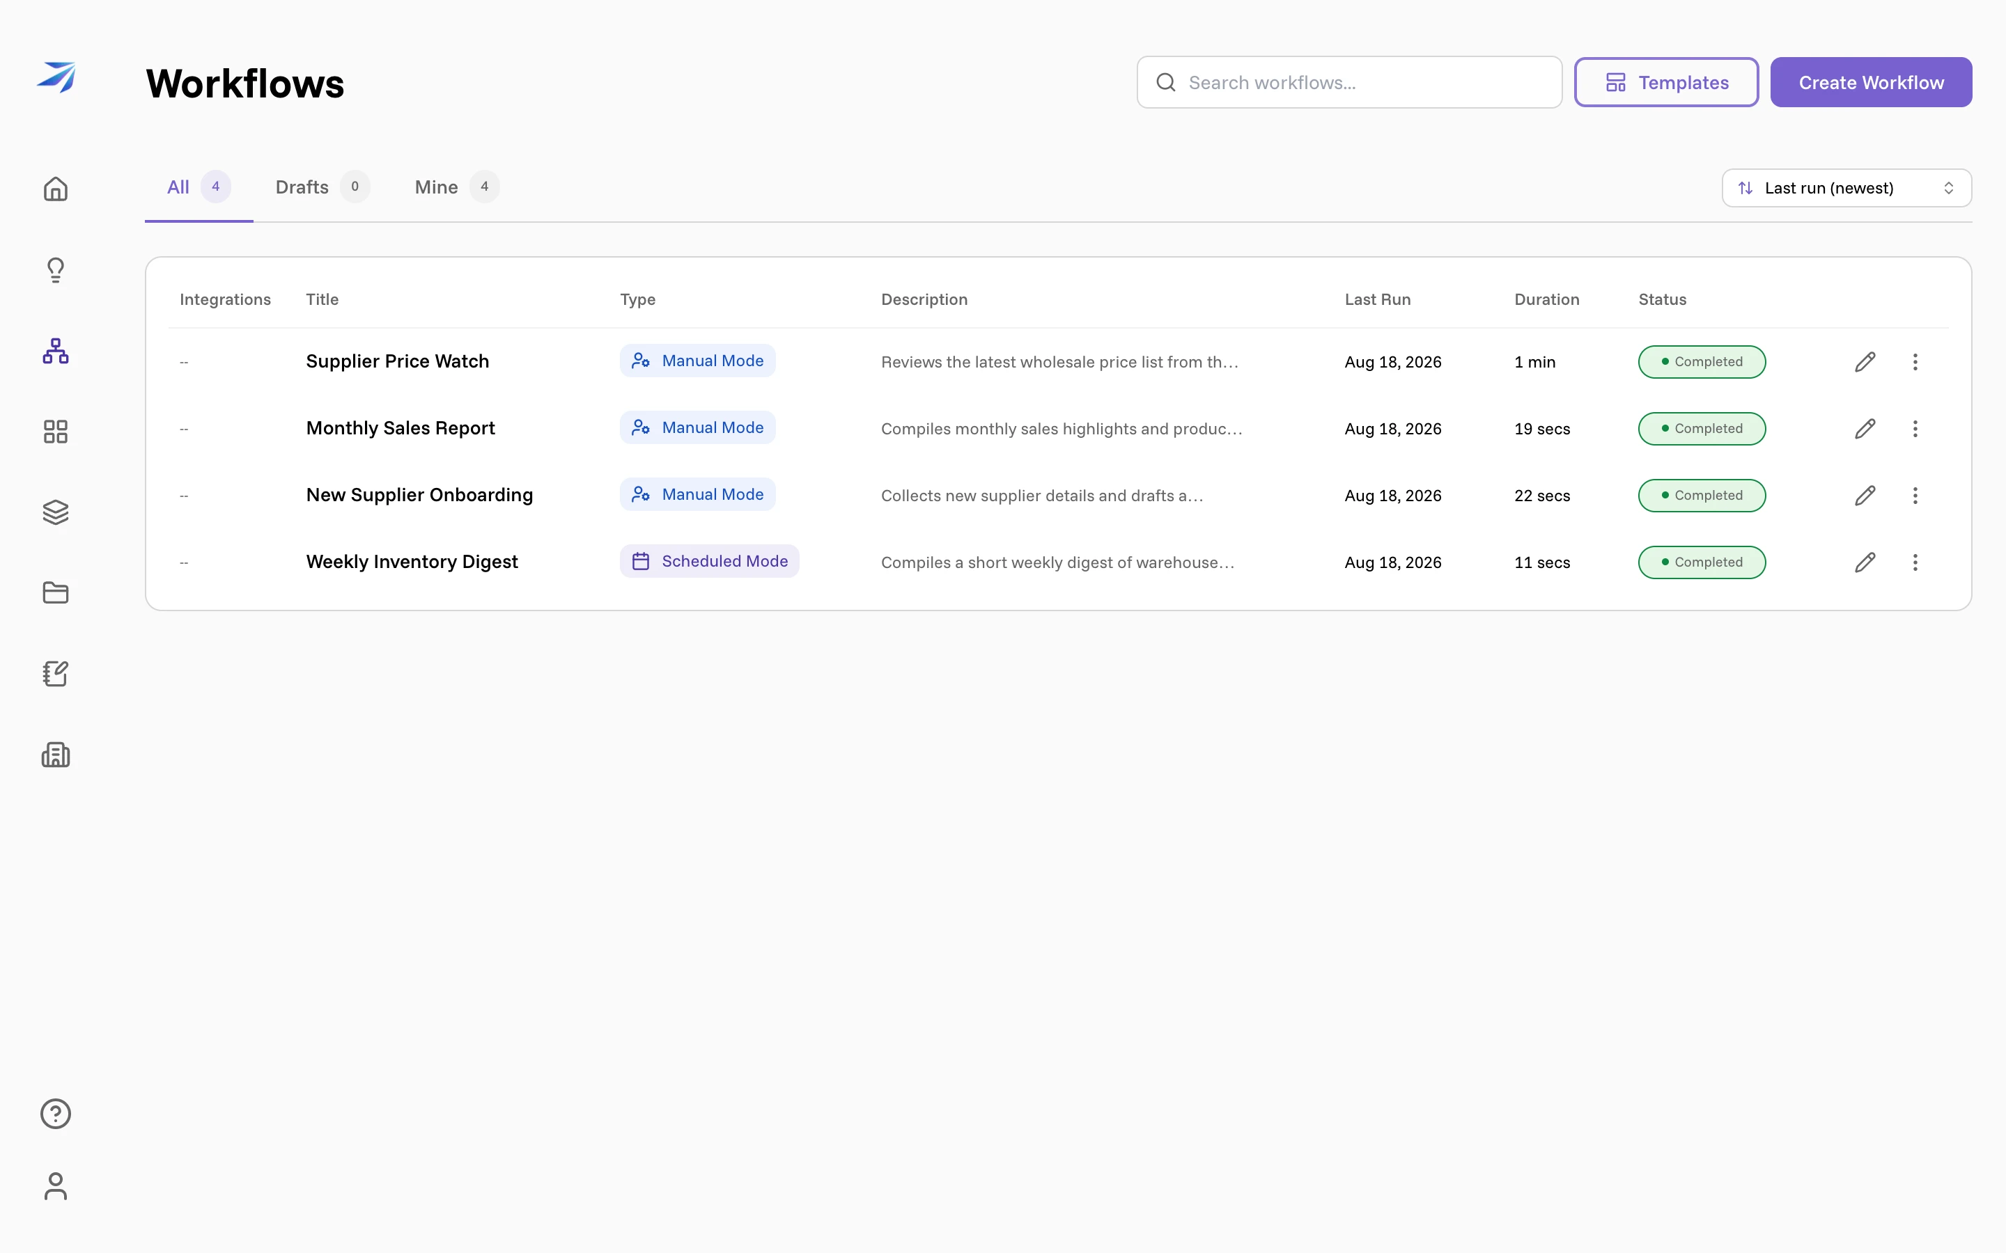Click the Workflows page heading
Screen dimensions: 2006x1253
click(x=244, y=84)
